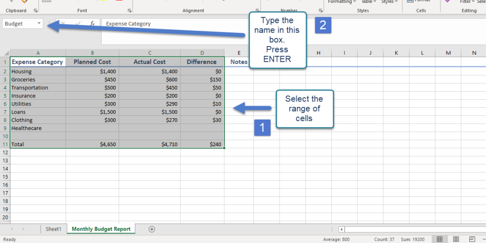Select column B header
Image resolution: width=486 pixels, height=243 pixels.
[x=93, y=53]
